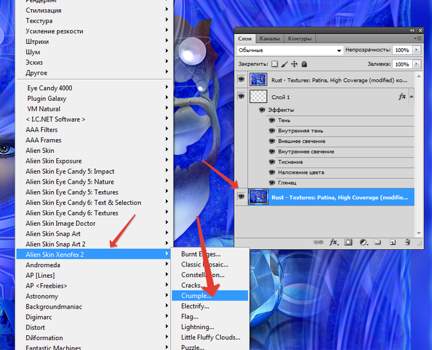Screen dimensions: 432x350
Task: Expand Eye Candy 4000 submenu
Action: (x=94, y=88)
